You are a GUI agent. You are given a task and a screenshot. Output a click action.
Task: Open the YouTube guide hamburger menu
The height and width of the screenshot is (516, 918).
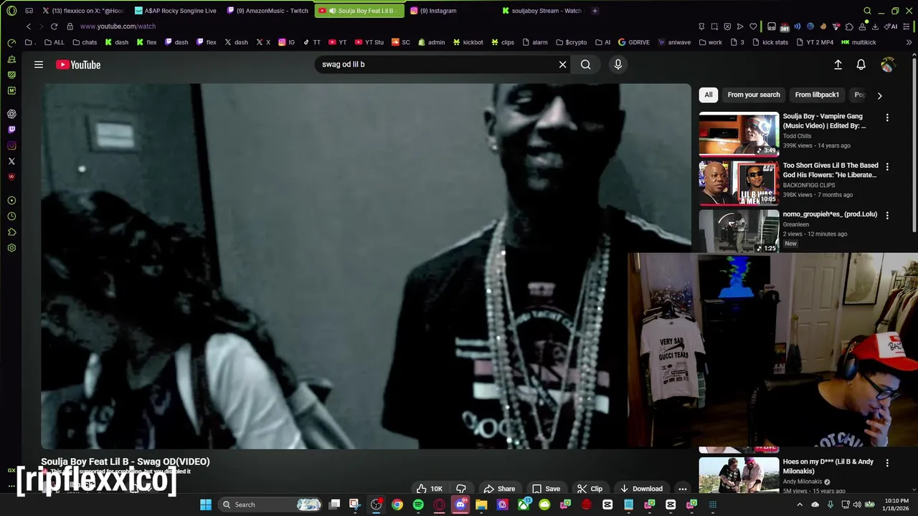tap(39, 64)
